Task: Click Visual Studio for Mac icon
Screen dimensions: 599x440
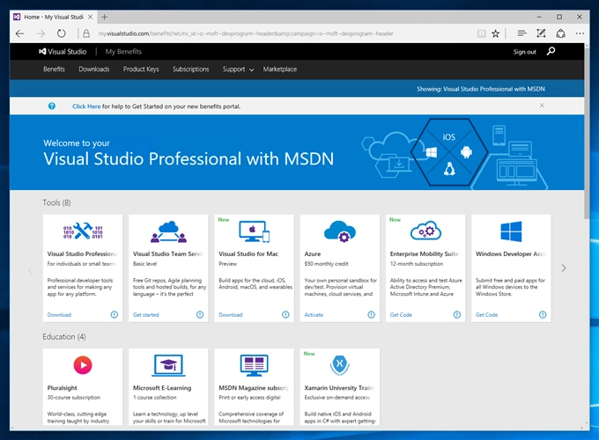Action: (x=254, y=231)
